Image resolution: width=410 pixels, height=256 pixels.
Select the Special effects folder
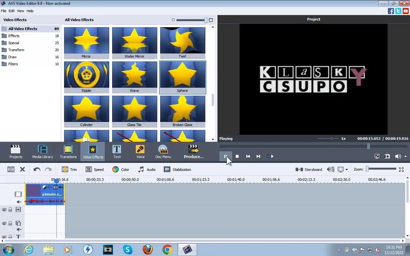point(30,43)
